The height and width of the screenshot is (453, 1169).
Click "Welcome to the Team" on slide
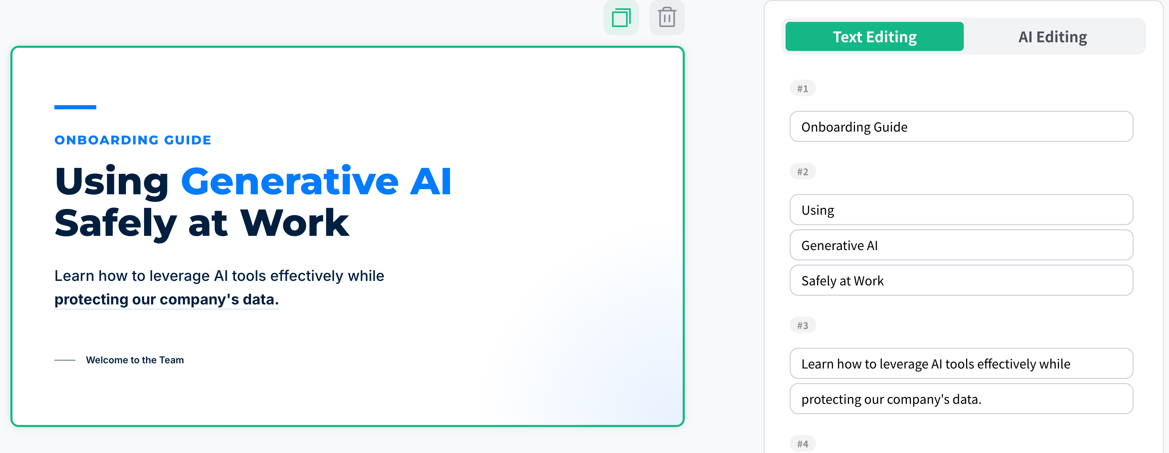tap(135, 360)
